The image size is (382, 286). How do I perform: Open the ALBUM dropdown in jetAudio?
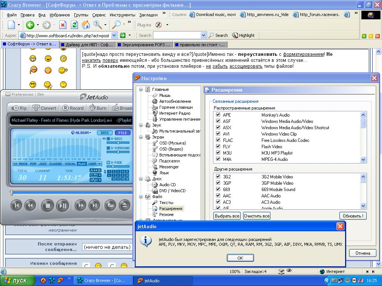point(81,133)
